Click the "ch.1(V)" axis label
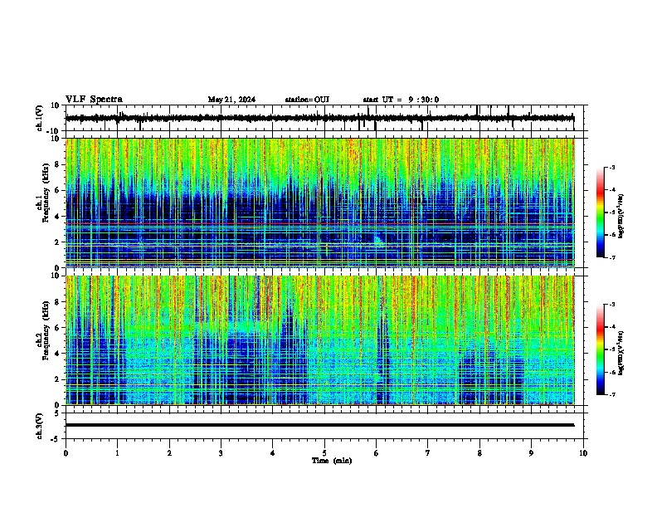 click(x=40, y=118)
